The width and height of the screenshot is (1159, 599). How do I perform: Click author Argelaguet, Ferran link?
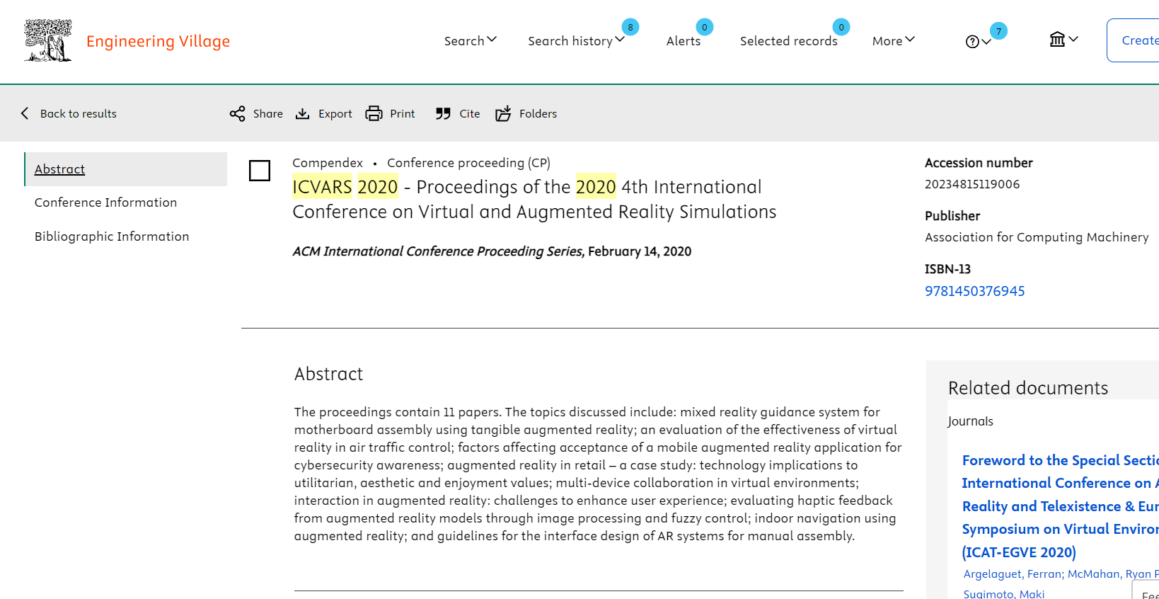point(1012,574)
